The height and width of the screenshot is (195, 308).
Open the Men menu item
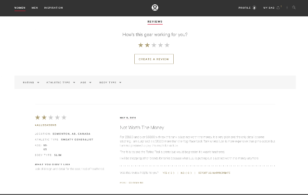(35, 8)
